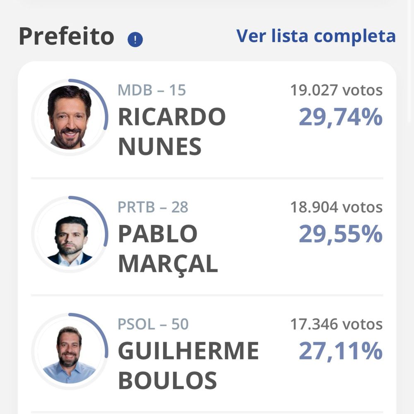Click the Prefeito section heading
414x414 pixels.
pos(66,36)
